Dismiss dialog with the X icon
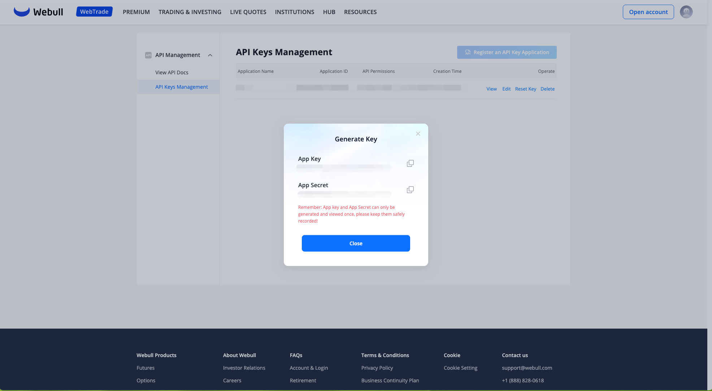 tap(418, 134)
